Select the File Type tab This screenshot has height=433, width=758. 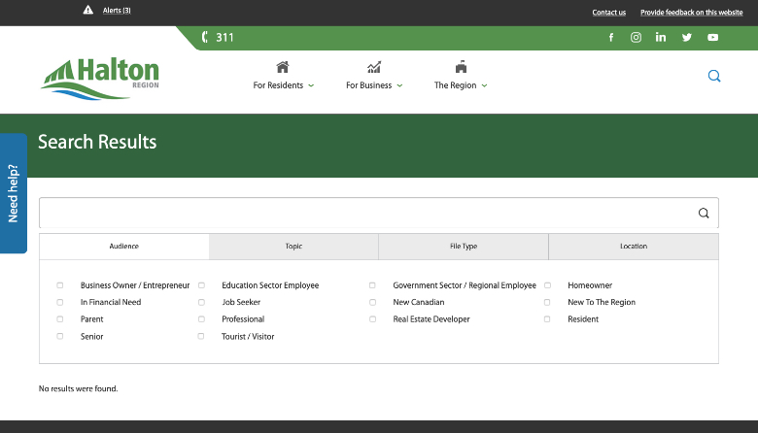click(x=464, y=247)
